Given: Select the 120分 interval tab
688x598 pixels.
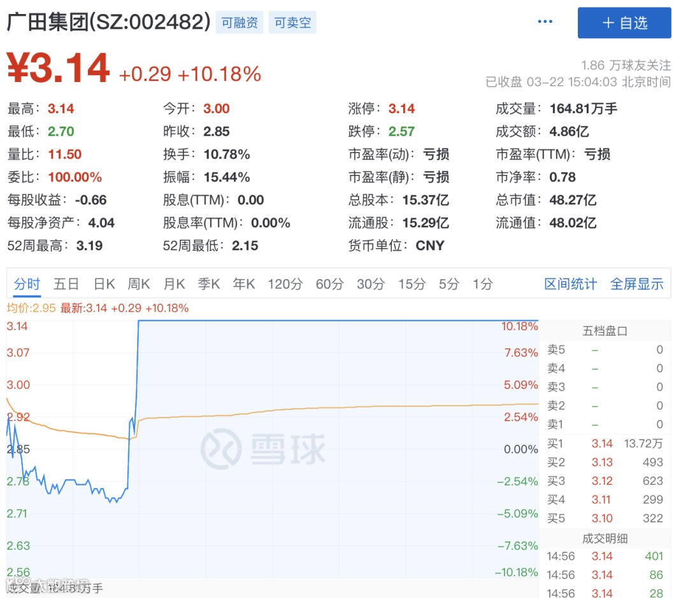Looking at the screenshot, I should (x=285, y=284).
